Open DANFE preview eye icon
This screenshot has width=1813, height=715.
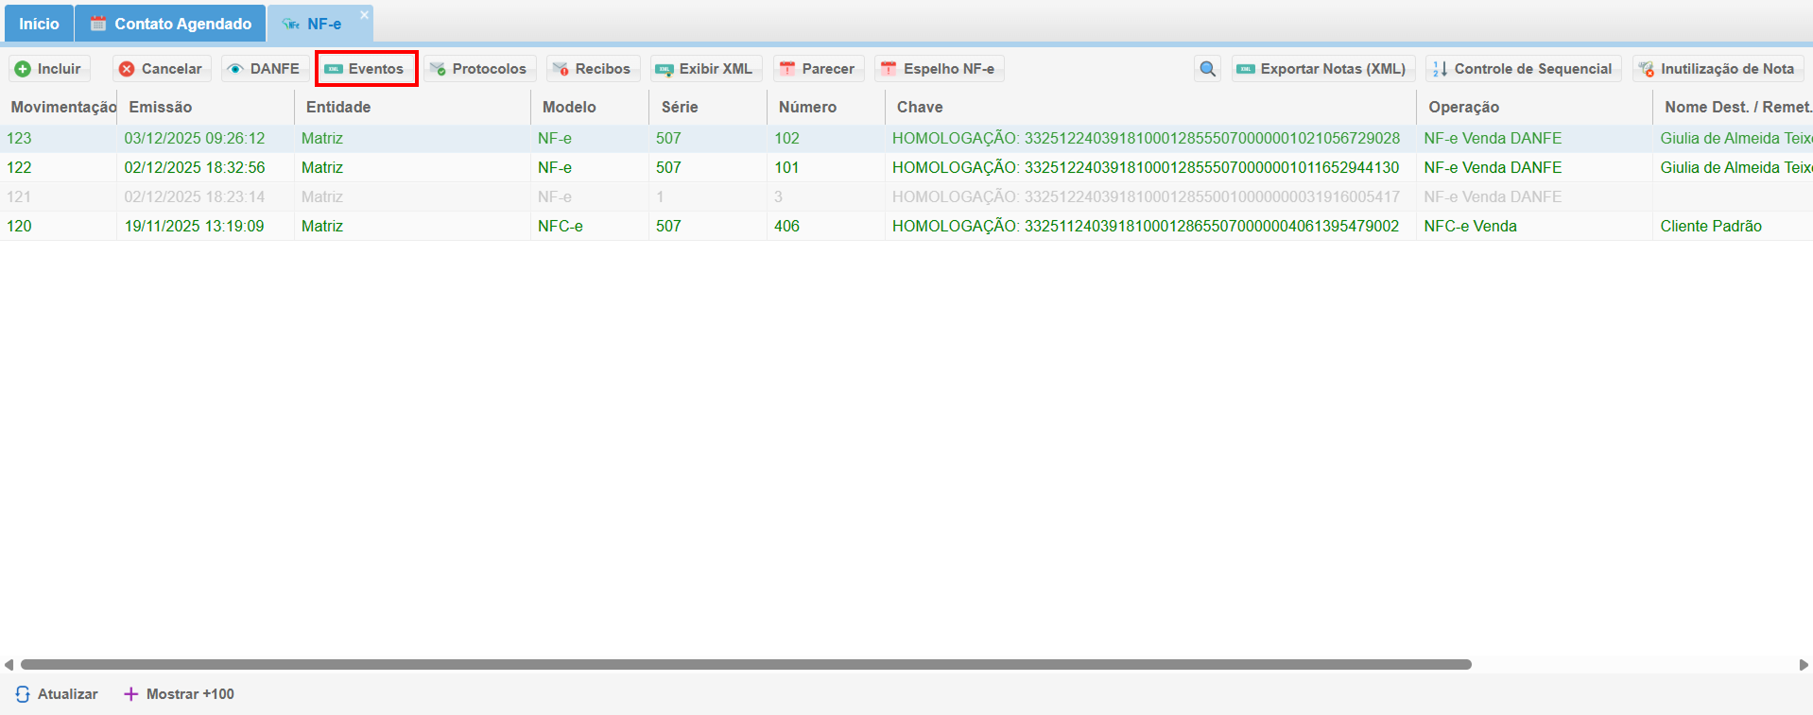tap(236, 69)
